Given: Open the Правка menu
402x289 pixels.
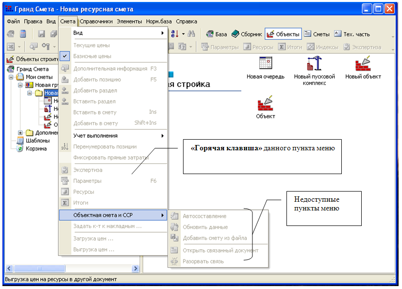Looking at the screenshot, I should click(x=33, y=21).
